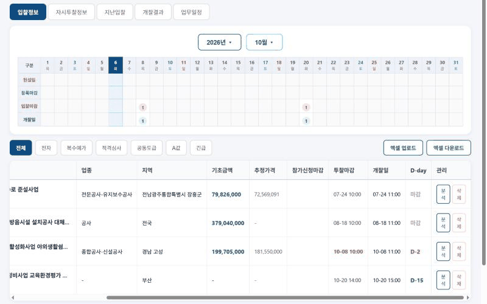Click the 현설일 row label
The image size is (487, 304).
29,80
